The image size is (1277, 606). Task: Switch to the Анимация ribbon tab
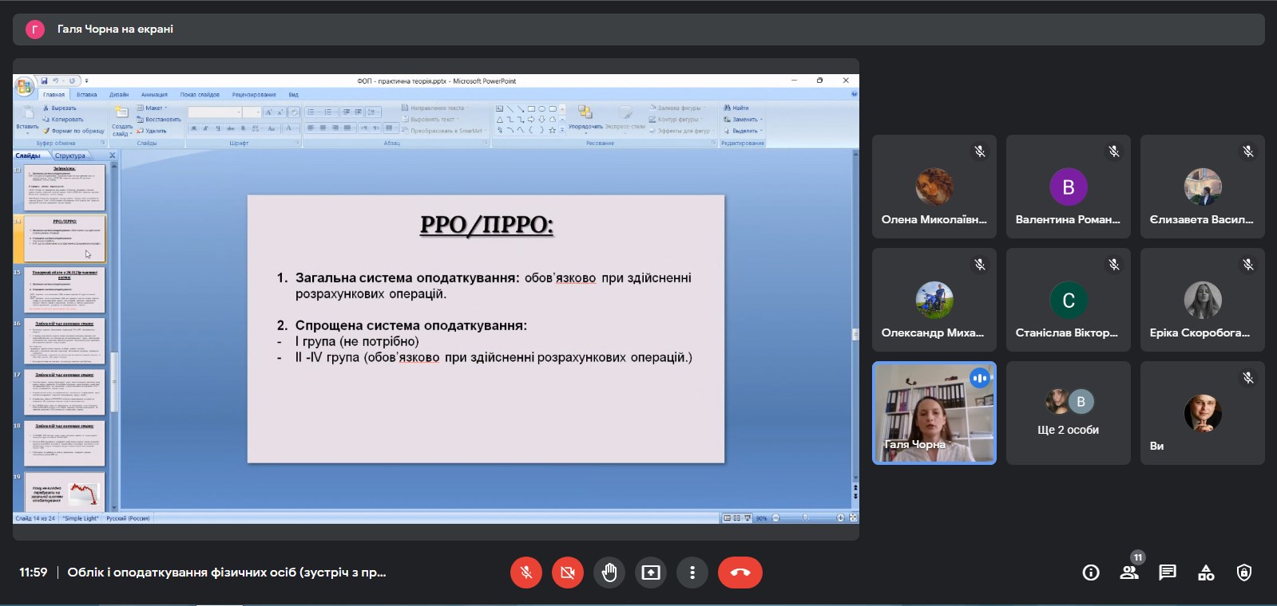154,94
